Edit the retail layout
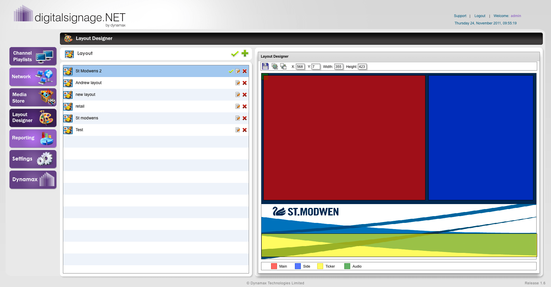 pos(238,106)
